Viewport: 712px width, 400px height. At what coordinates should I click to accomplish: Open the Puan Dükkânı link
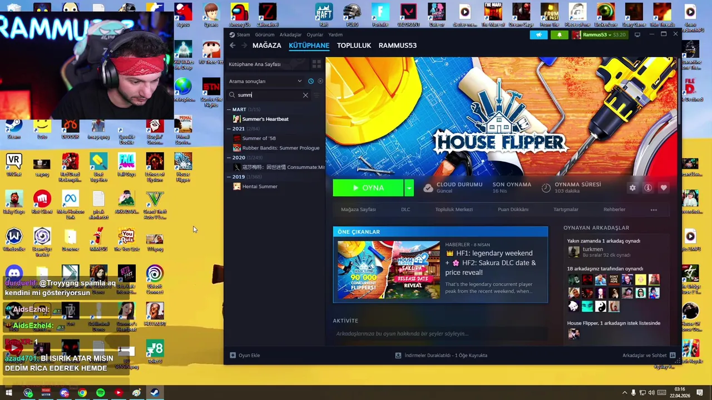[x=513, y=209]
